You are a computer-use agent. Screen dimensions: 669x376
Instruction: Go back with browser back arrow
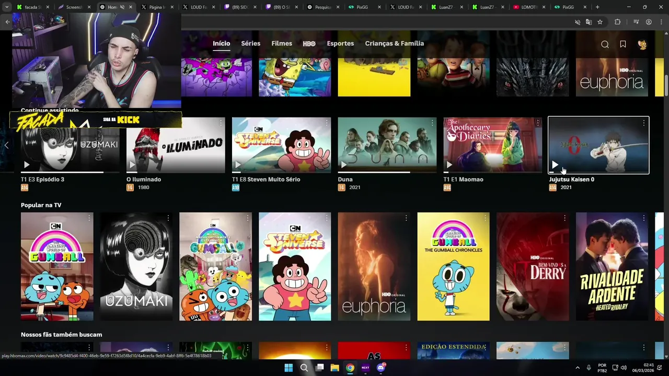point(7,22)
